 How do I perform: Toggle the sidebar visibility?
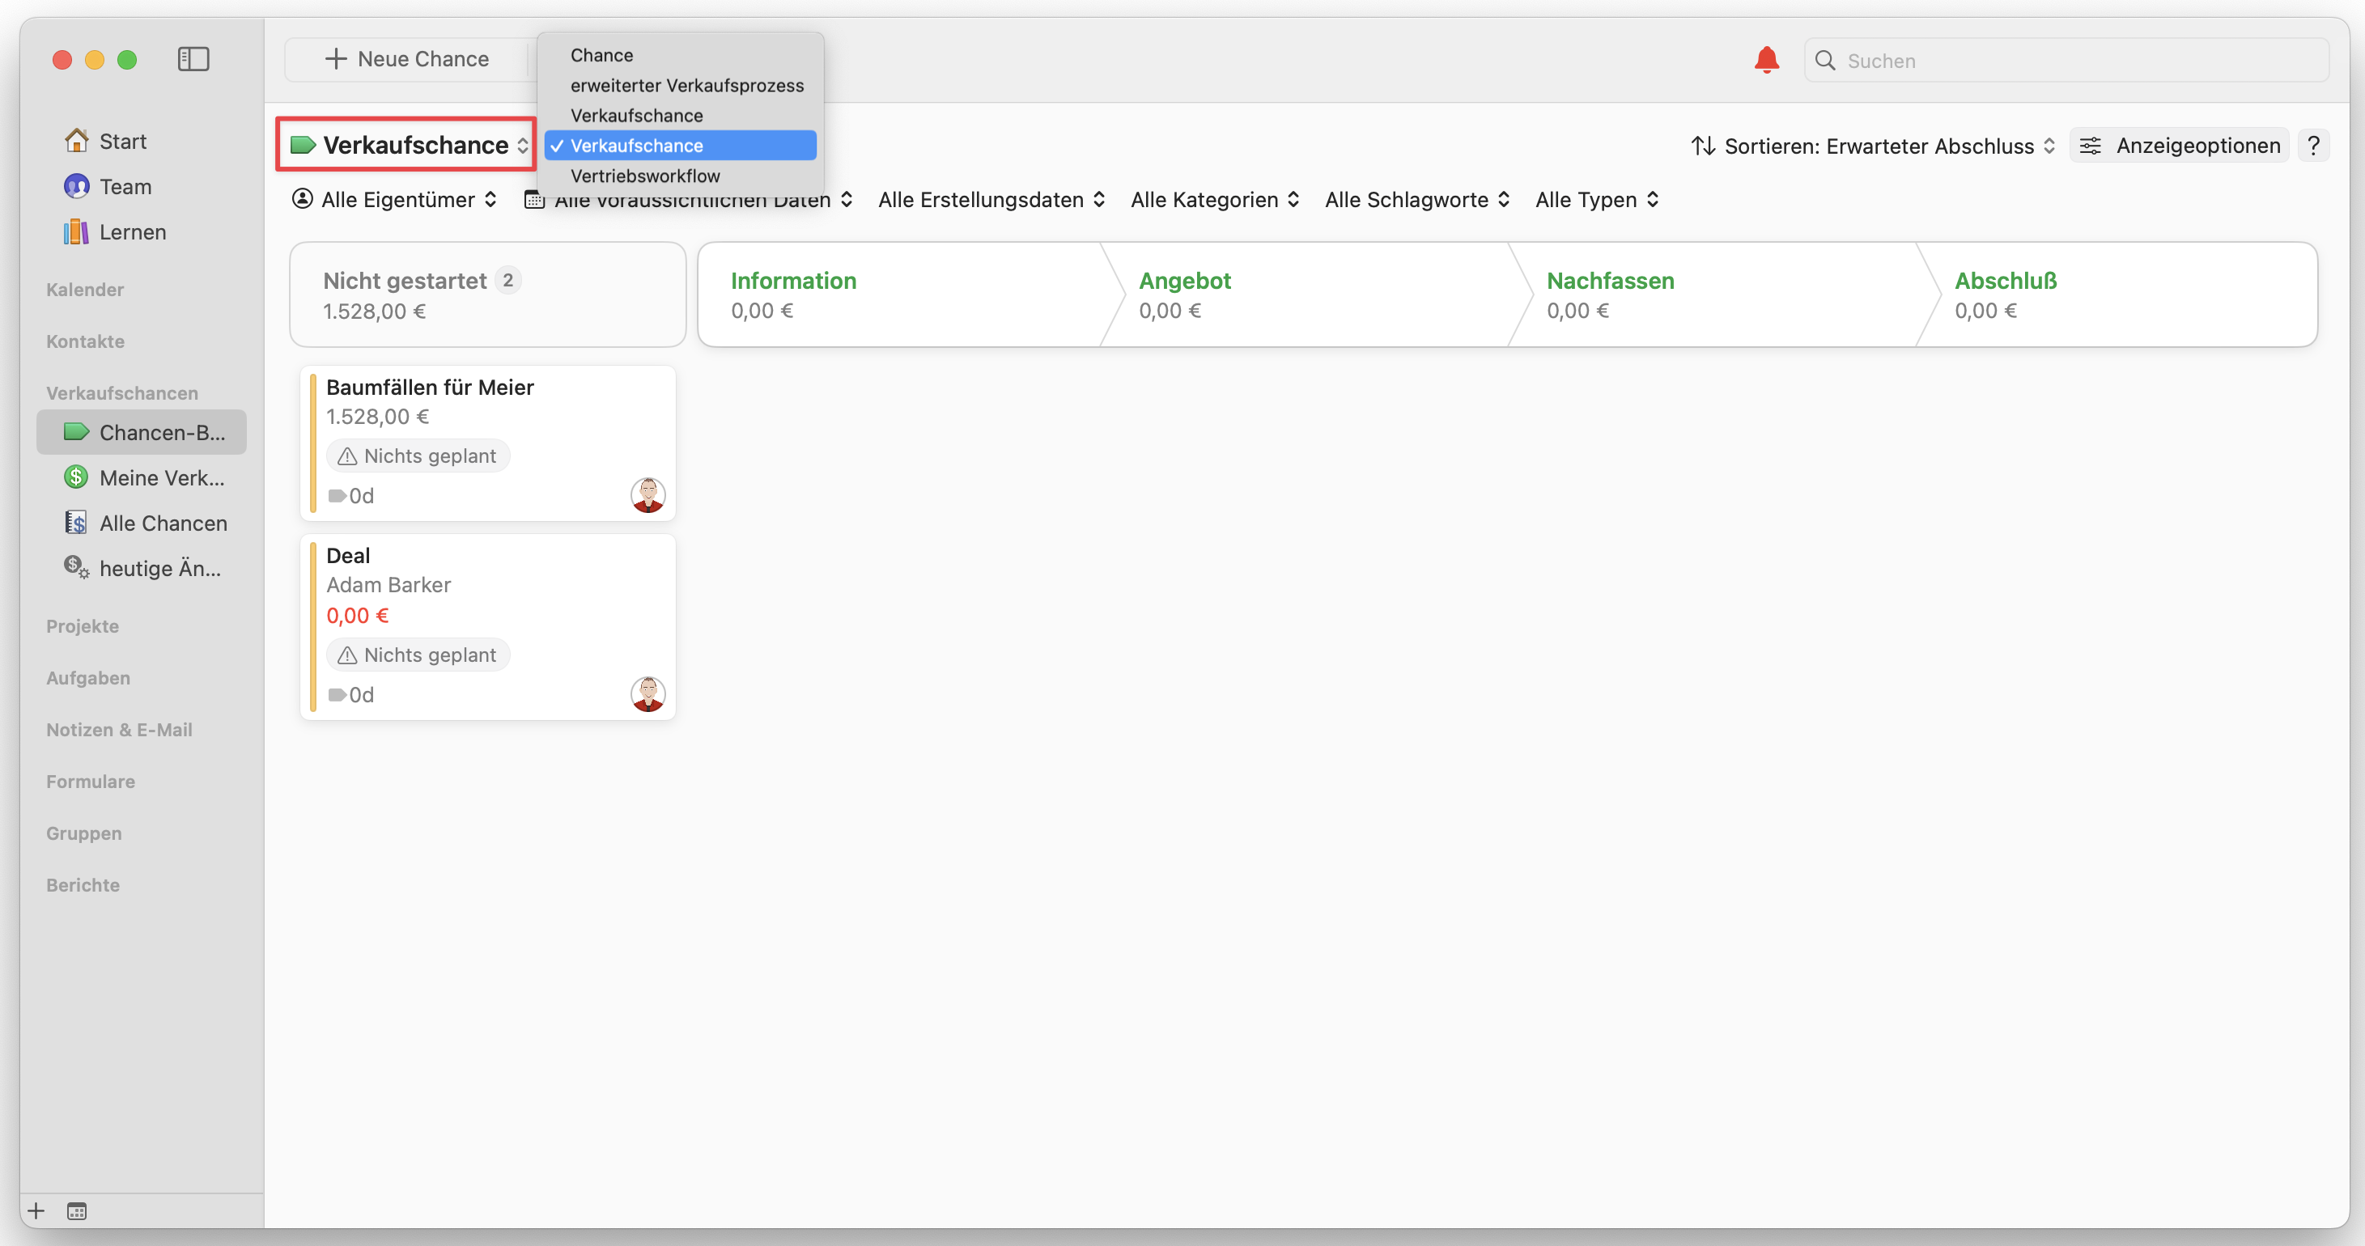tap(193, 59)
